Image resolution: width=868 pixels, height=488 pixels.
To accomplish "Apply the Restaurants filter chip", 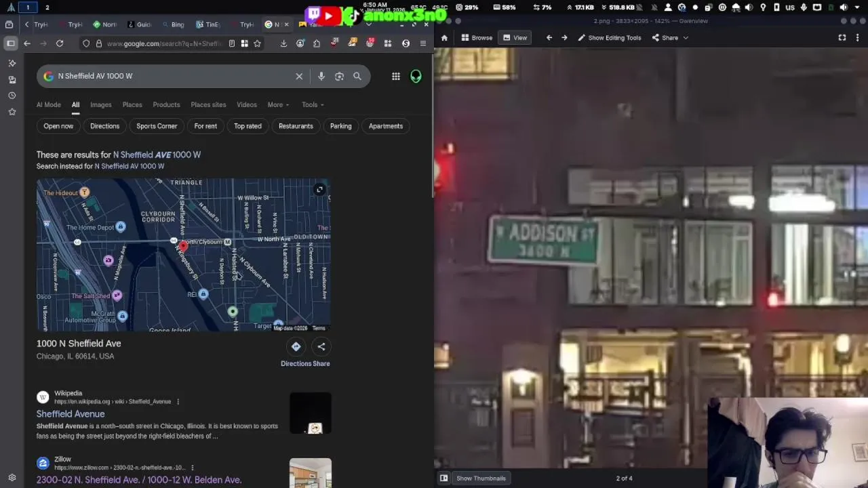I will (x=296, y=126).
